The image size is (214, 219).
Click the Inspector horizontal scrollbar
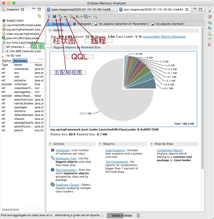coord(10,210)
